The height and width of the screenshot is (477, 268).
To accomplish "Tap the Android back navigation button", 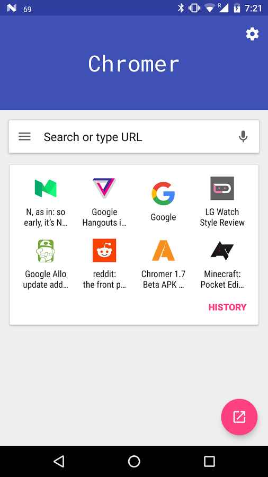I will [59, 461].
